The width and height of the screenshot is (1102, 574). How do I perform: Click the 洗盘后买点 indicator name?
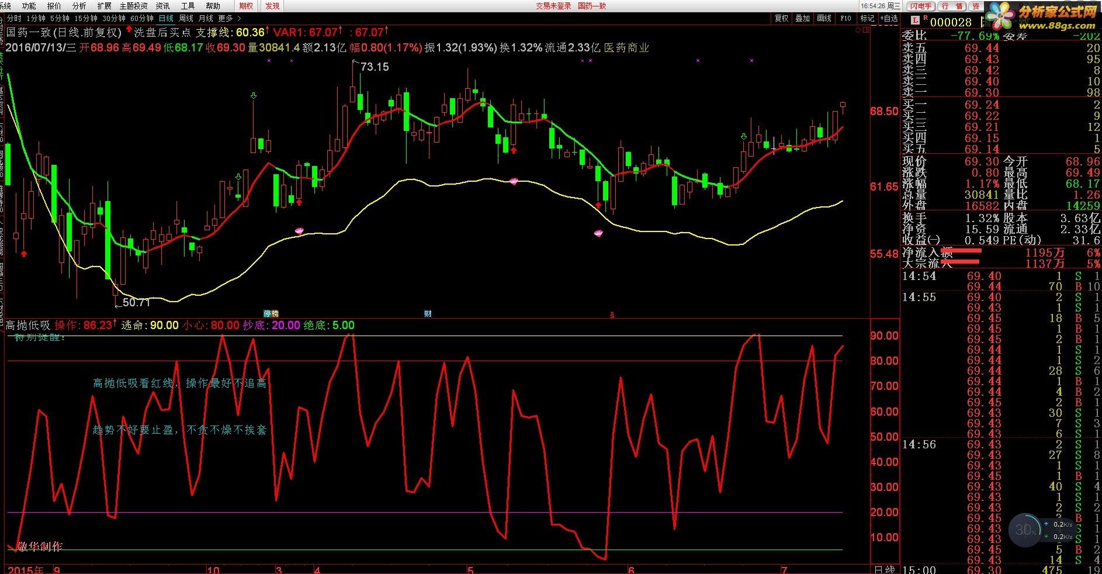tap(162, 32)
